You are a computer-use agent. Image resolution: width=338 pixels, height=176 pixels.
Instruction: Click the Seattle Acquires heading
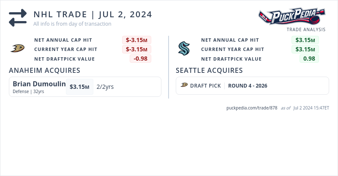[209, 70]
